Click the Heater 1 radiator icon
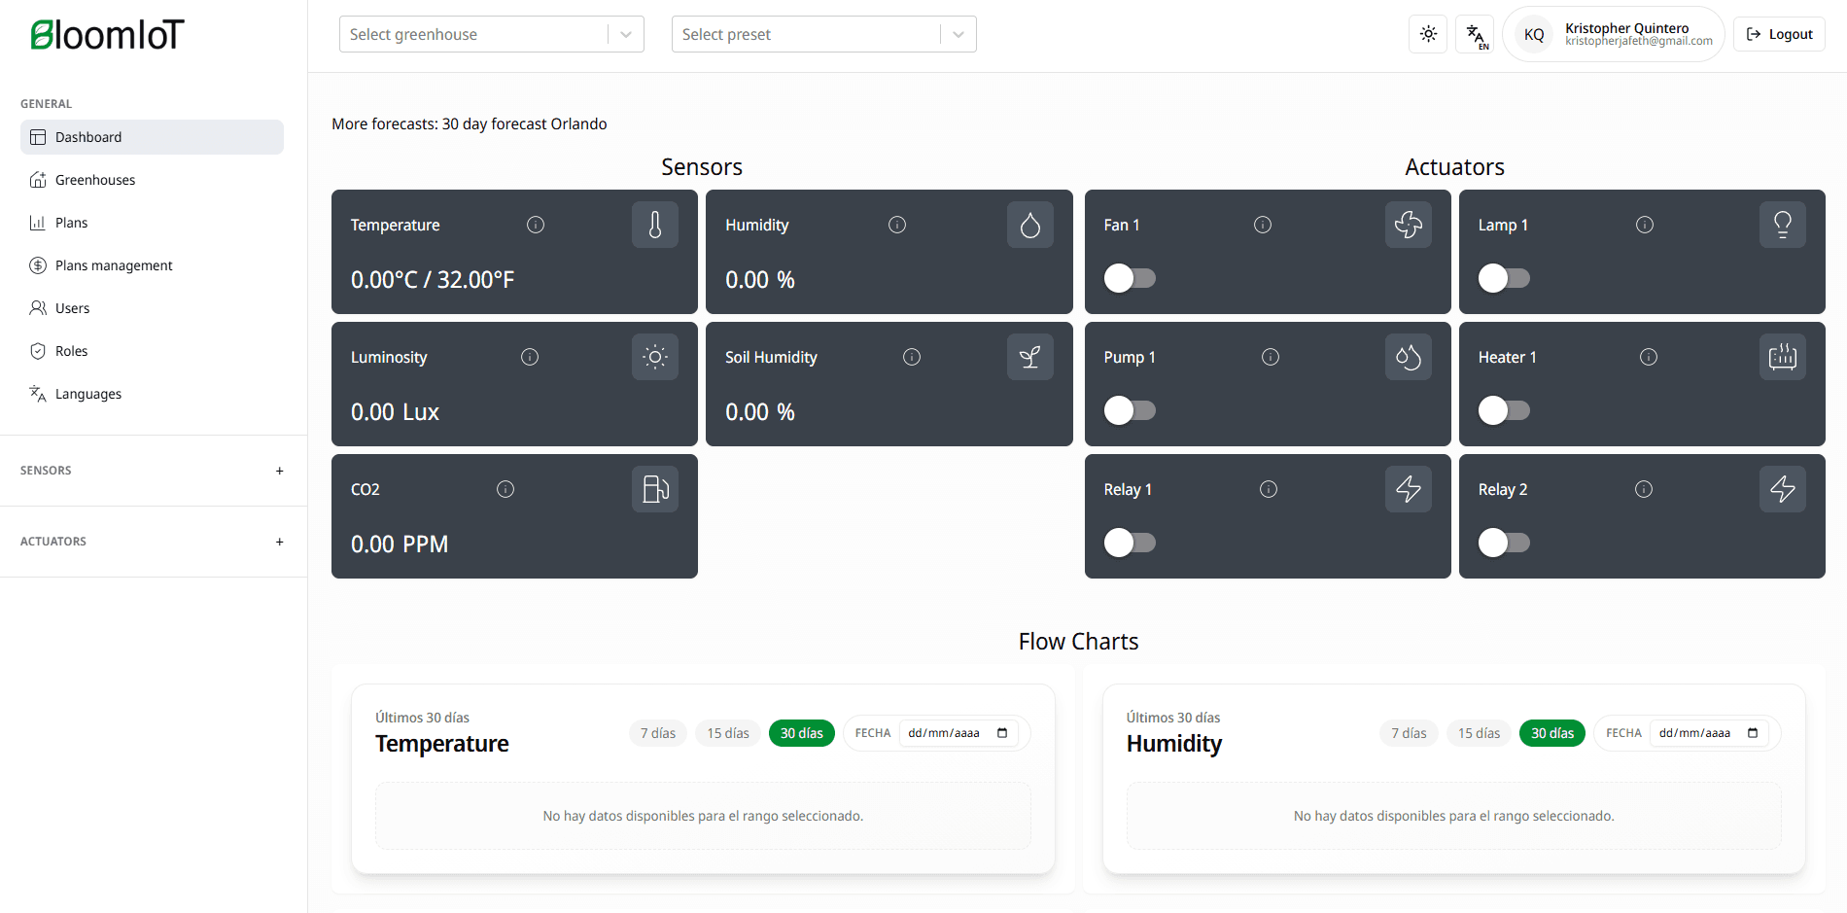The image size is (1847, 913). tap(1782, 357)
